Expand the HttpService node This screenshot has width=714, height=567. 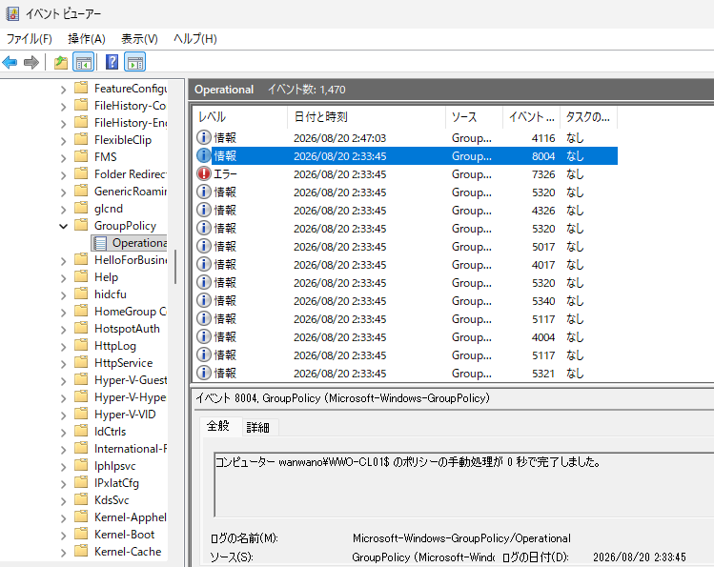(63, 364)
